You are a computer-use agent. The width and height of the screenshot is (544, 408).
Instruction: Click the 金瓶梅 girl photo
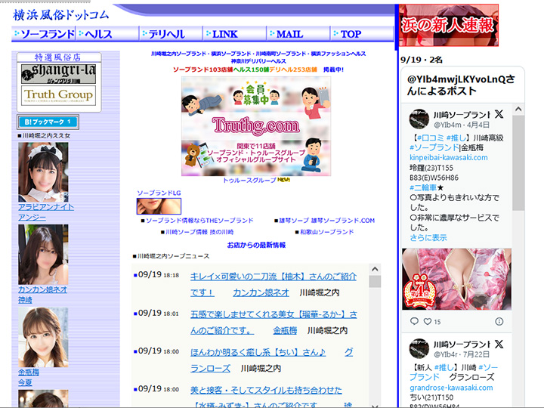point(43,337)
